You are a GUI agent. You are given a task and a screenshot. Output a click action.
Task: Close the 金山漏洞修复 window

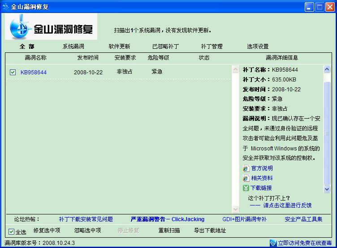[330, 7]
